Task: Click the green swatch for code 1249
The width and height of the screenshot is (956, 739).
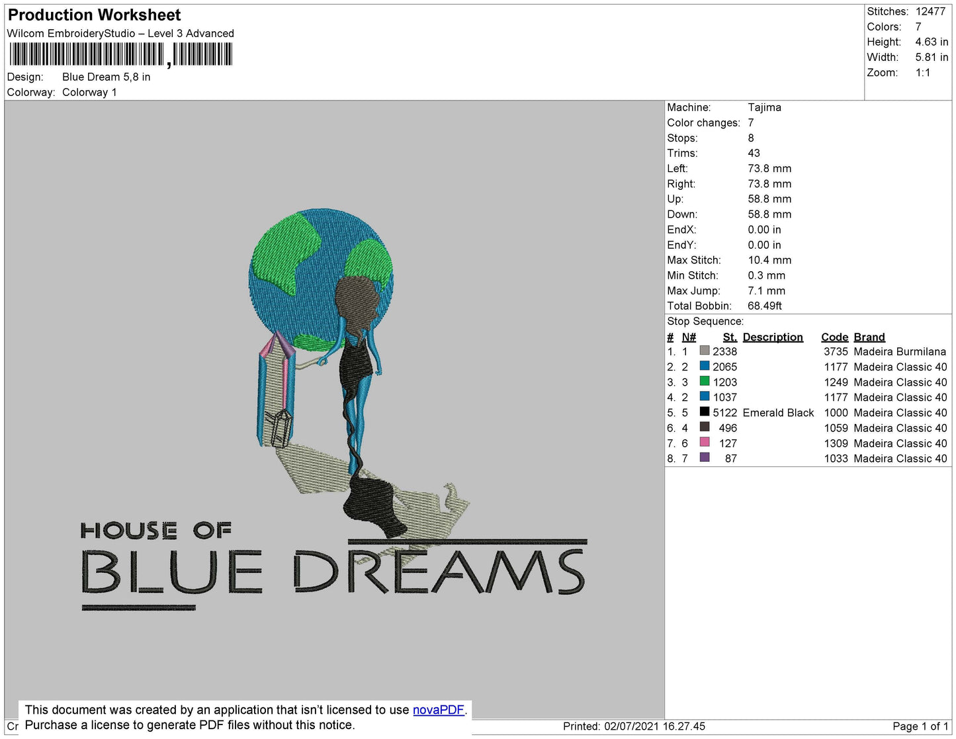Action: click(x=705, y=381)
